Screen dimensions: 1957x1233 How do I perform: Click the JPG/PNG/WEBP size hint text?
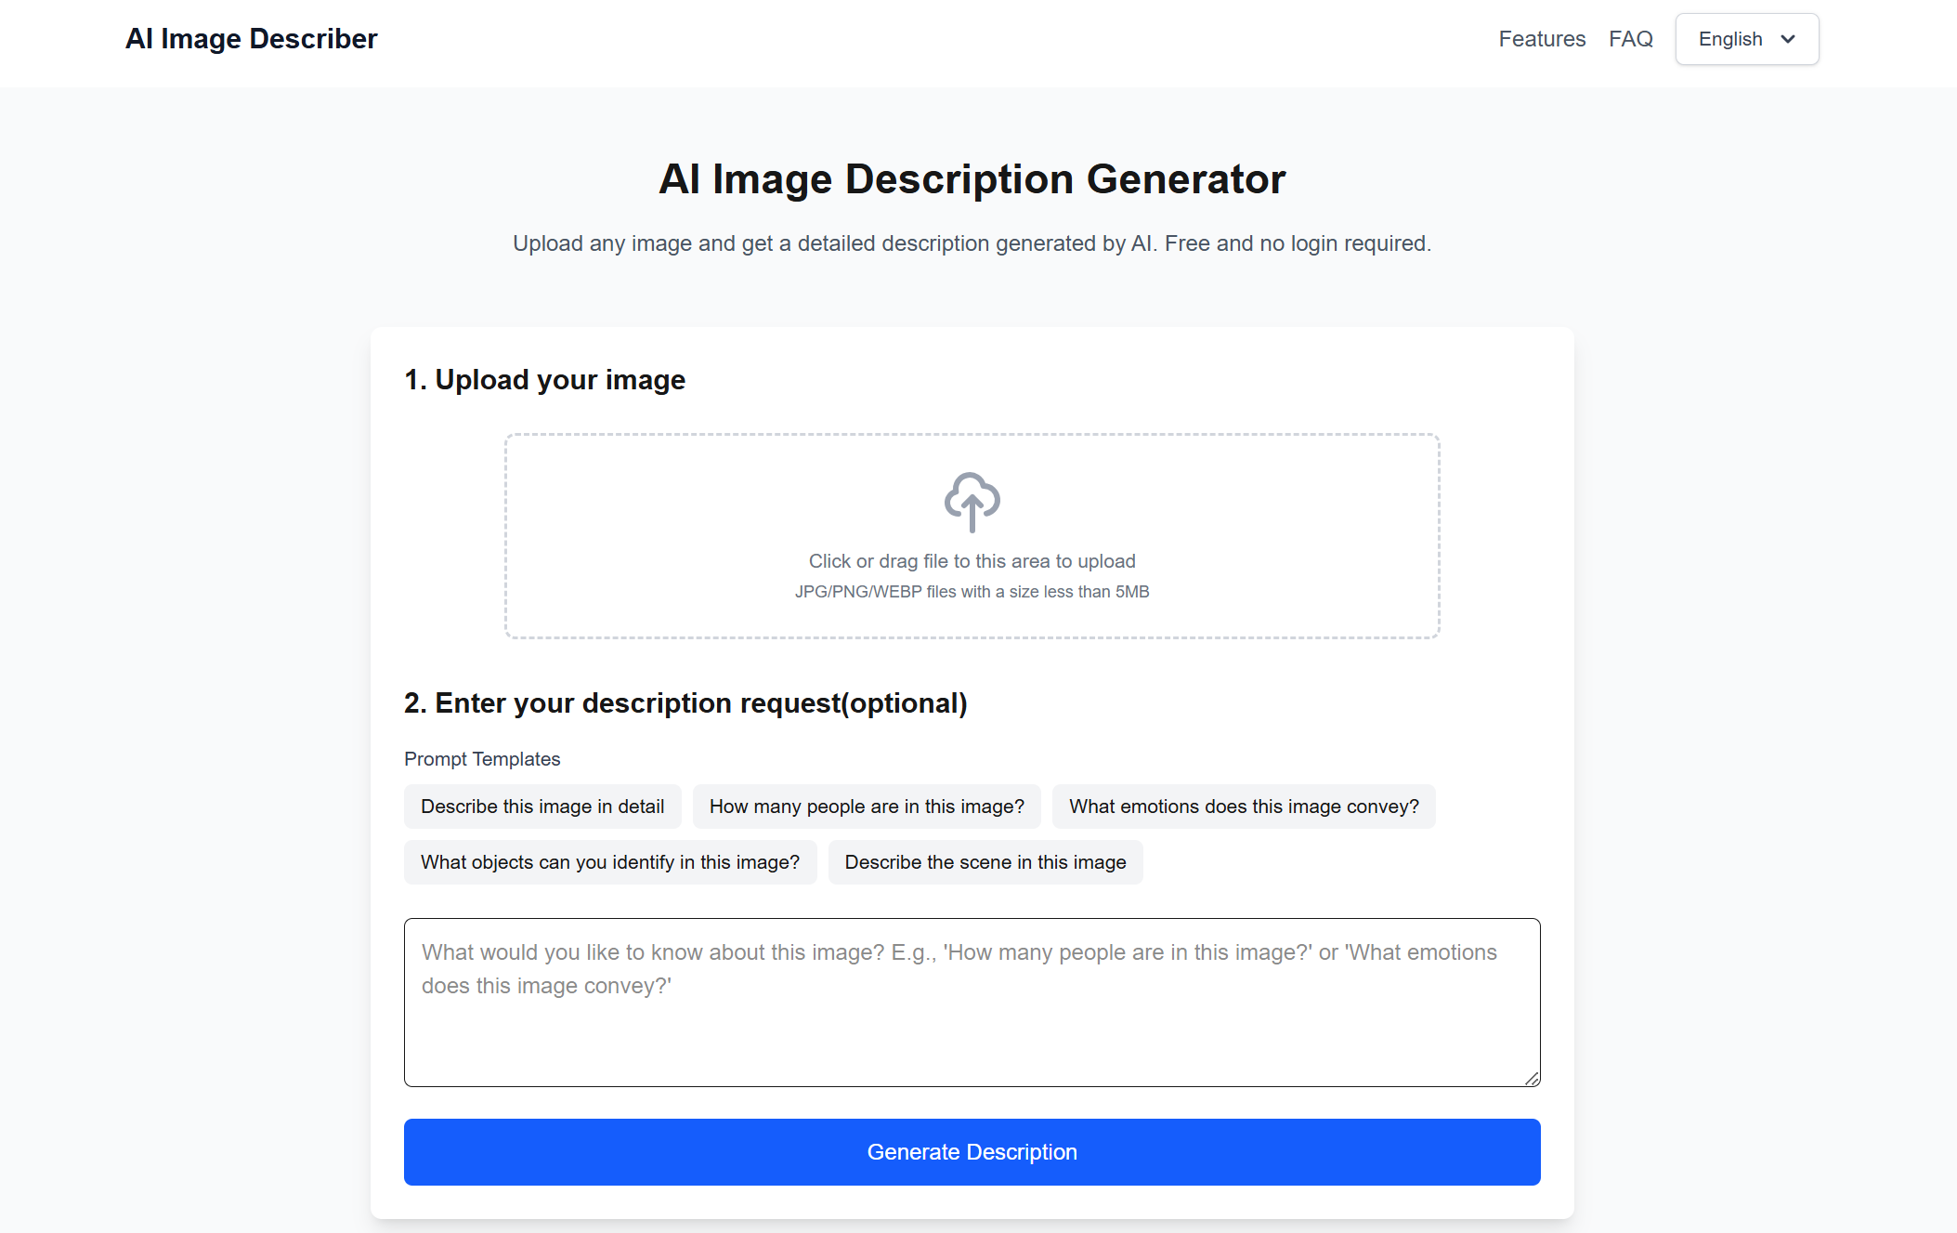click(x=972, y=591)
